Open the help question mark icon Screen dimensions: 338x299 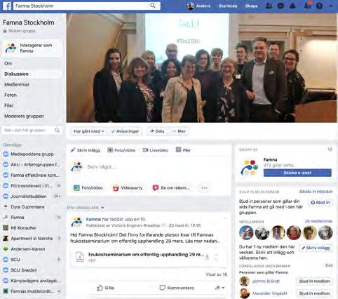pyautogui.click(x=319, y=6)
